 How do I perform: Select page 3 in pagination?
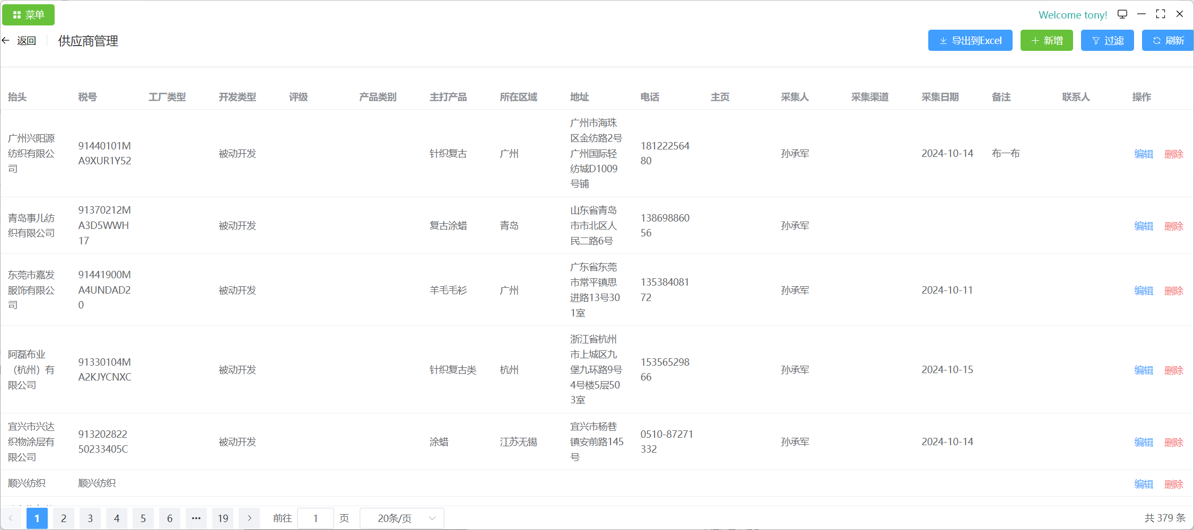[x=90, y=518]
